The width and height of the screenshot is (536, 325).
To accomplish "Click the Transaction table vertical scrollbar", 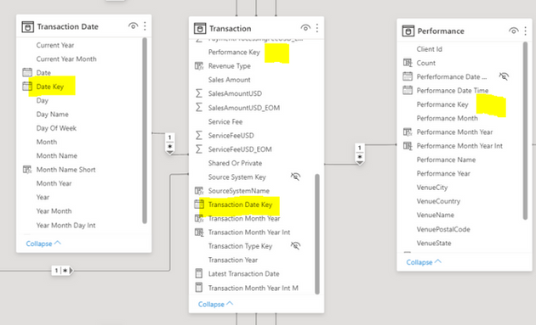I will [317, 234].
